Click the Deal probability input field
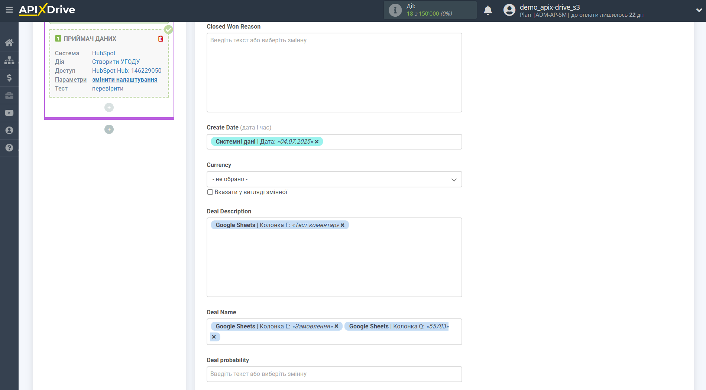This screenshot has width=706, height=390. 334,374
